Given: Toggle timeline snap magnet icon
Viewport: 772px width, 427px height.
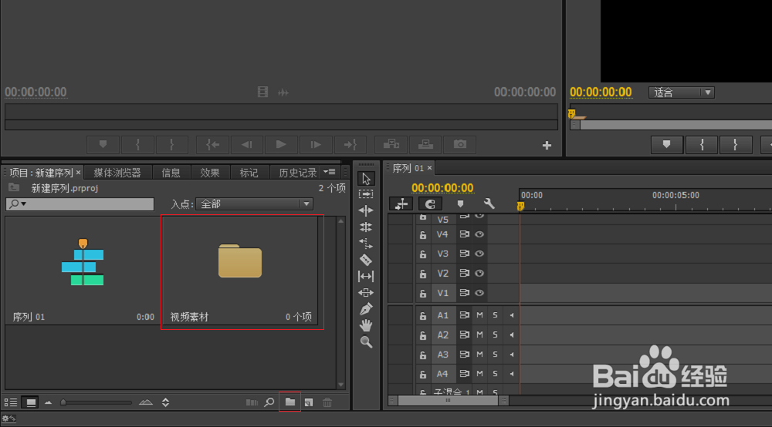Looking at the screenshot, I should coord(430,203).
